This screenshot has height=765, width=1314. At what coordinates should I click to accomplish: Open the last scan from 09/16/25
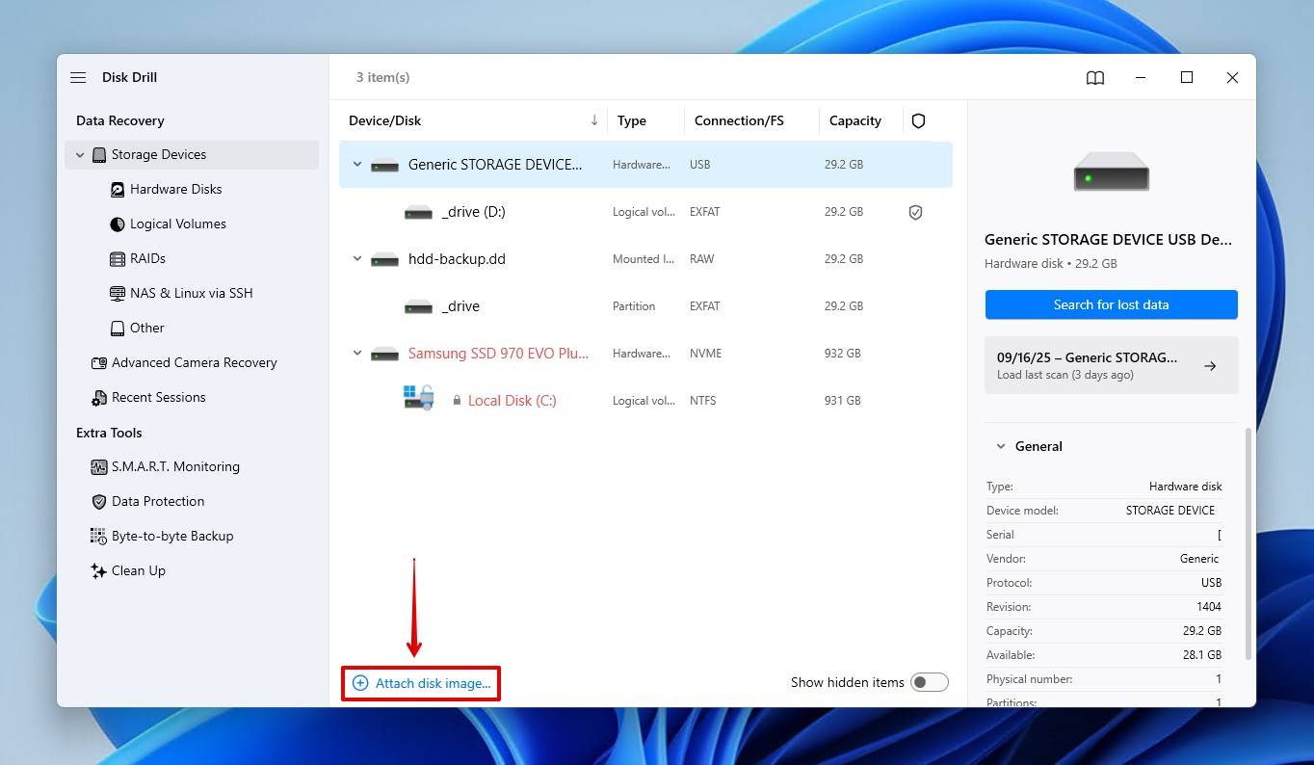[x=1110, y=365]
